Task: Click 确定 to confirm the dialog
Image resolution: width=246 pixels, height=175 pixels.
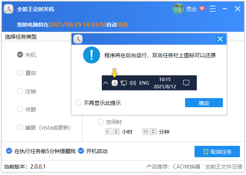Action: coord(204,103)
